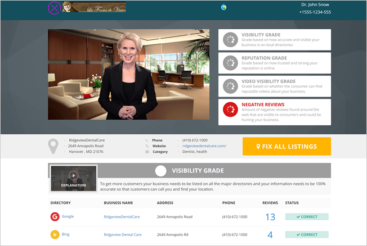The height and width of the screenshot is (246, 367).
Task: Click the Video Visibility Grade spinner icon
Action: [x=230, y=86]
